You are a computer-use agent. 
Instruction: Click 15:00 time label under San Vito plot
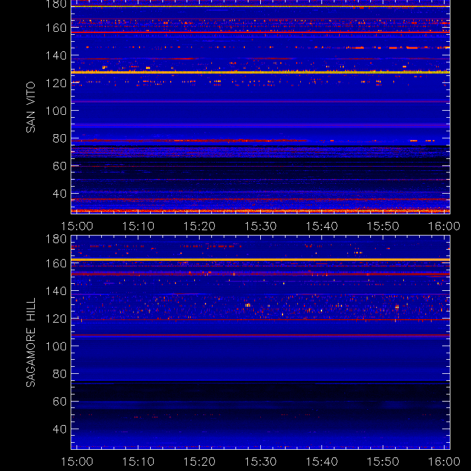pyautogui.click(x=77, y=226)
